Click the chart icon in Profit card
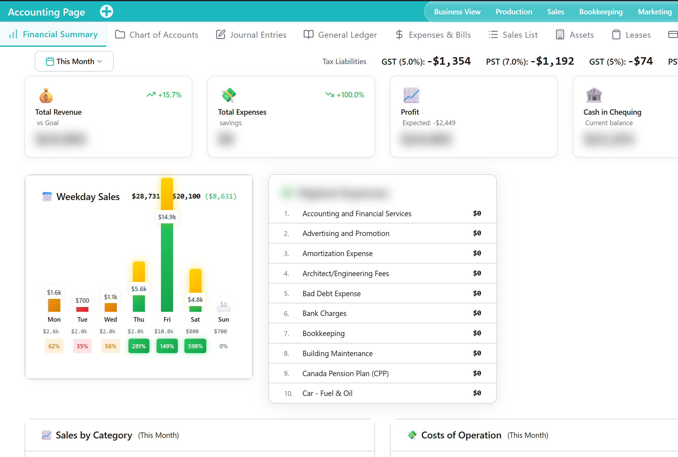This screenshot has width=678, height=457. pyautogui.click(x=411, y=95)
